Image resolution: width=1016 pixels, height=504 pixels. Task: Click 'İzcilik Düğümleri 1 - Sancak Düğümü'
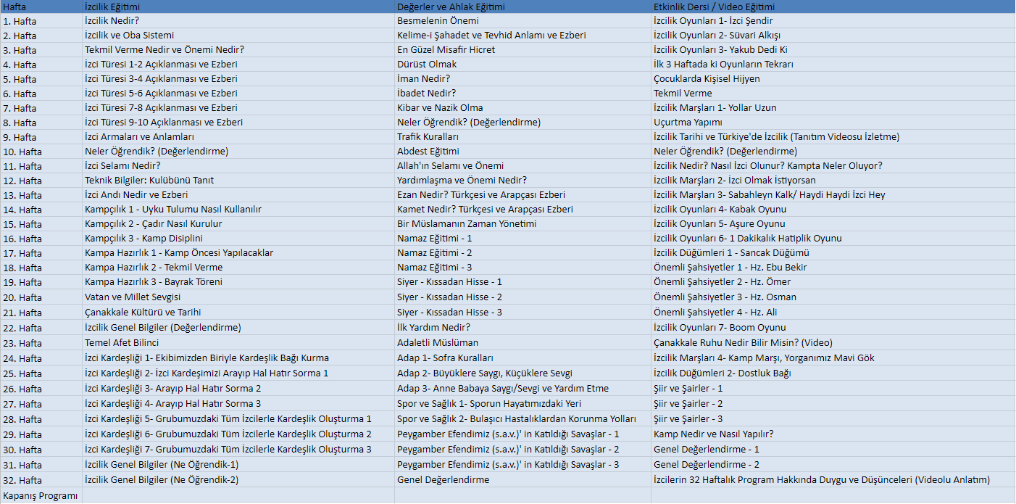pyautogui.click(x=833, y=253)
